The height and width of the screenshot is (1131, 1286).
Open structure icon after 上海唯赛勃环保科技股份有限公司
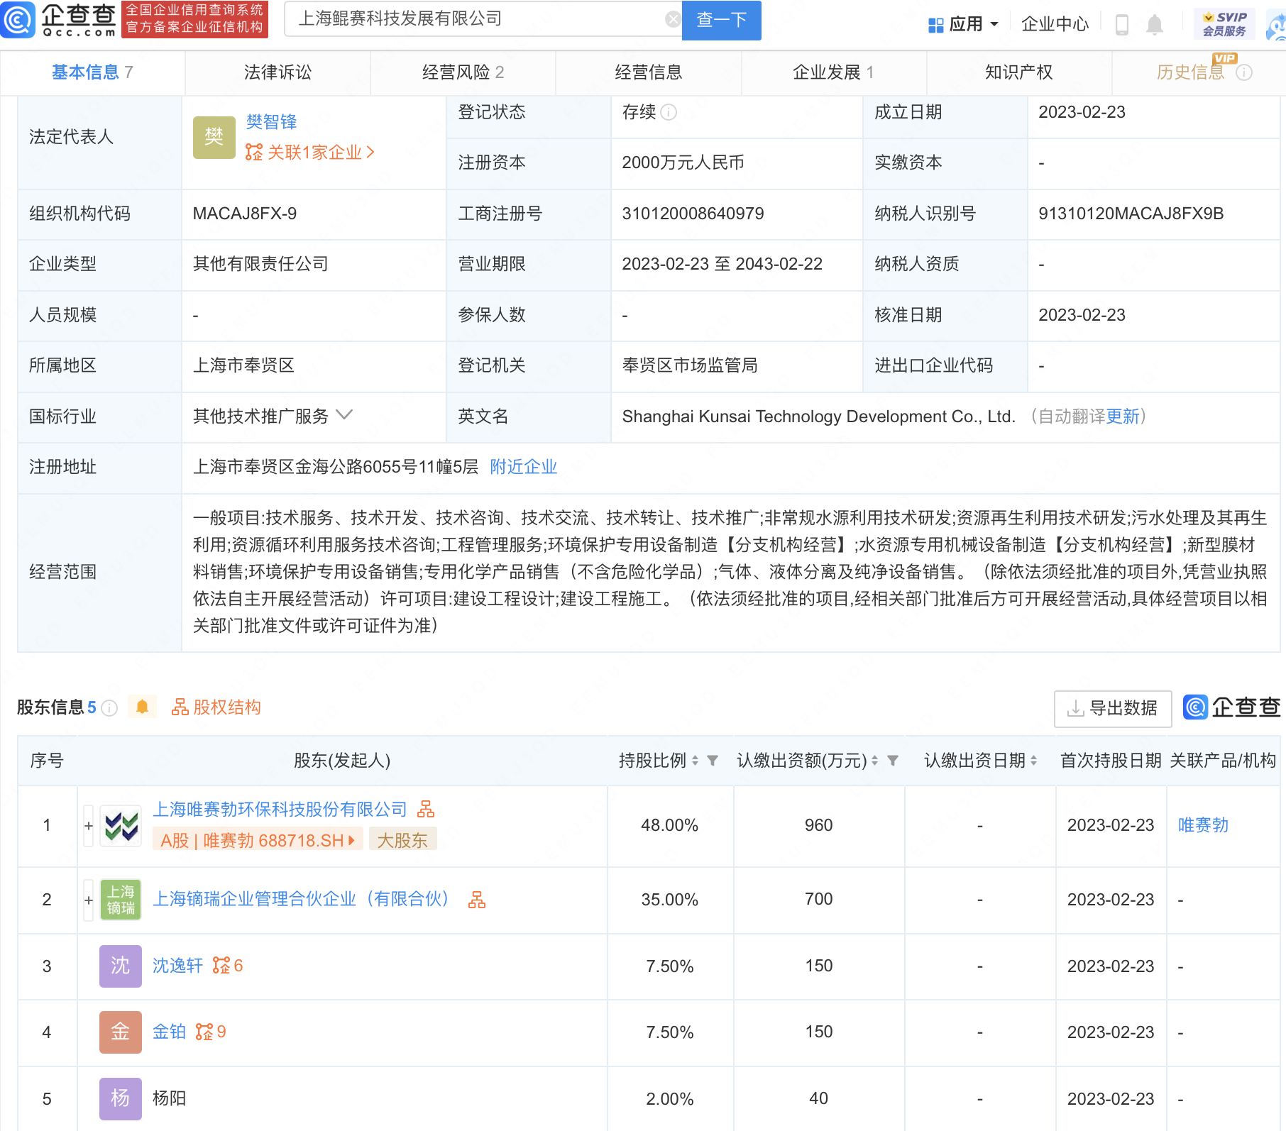(426, 809)
